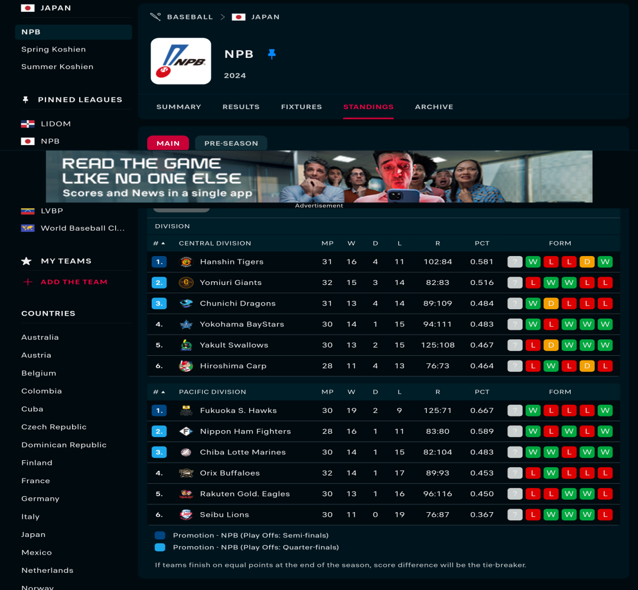638x590 pixels.
Task: Open Spring Koshien in sidebar
Action: coord(53,50)
